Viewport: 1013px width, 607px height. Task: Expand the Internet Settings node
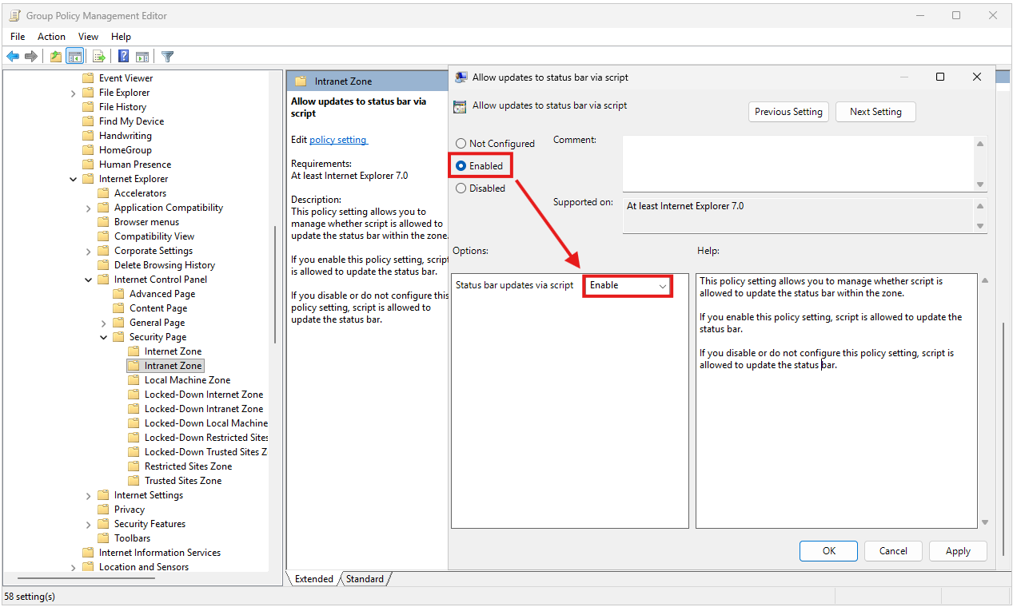89,495
